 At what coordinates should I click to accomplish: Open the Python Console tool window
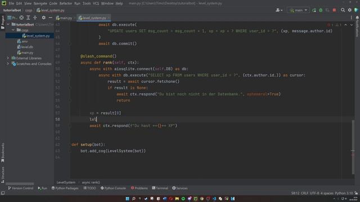(113, 188)
